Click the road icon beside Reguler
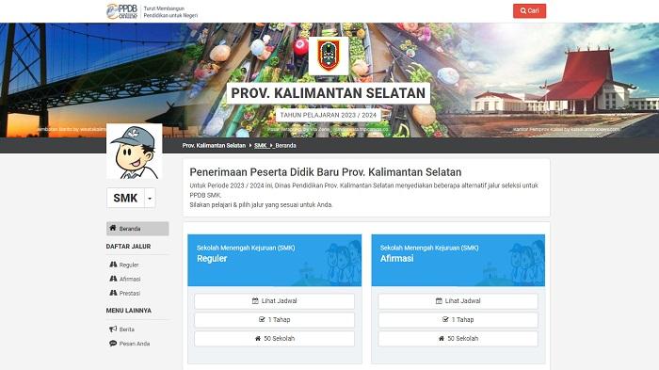659x370 pixels. [113, 265]
